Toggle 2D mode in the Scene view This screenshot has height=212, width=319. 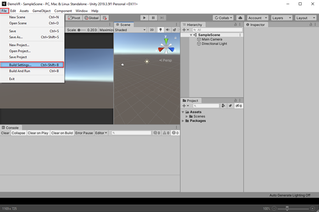coord(152,30)
